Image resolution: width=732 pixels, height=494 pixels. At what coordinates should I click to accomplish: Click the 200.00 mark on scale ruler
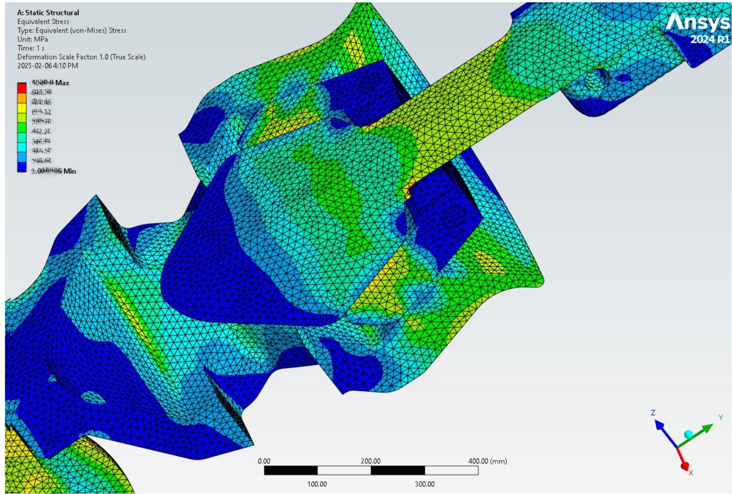pyautogui.click(x=370, y=461)
